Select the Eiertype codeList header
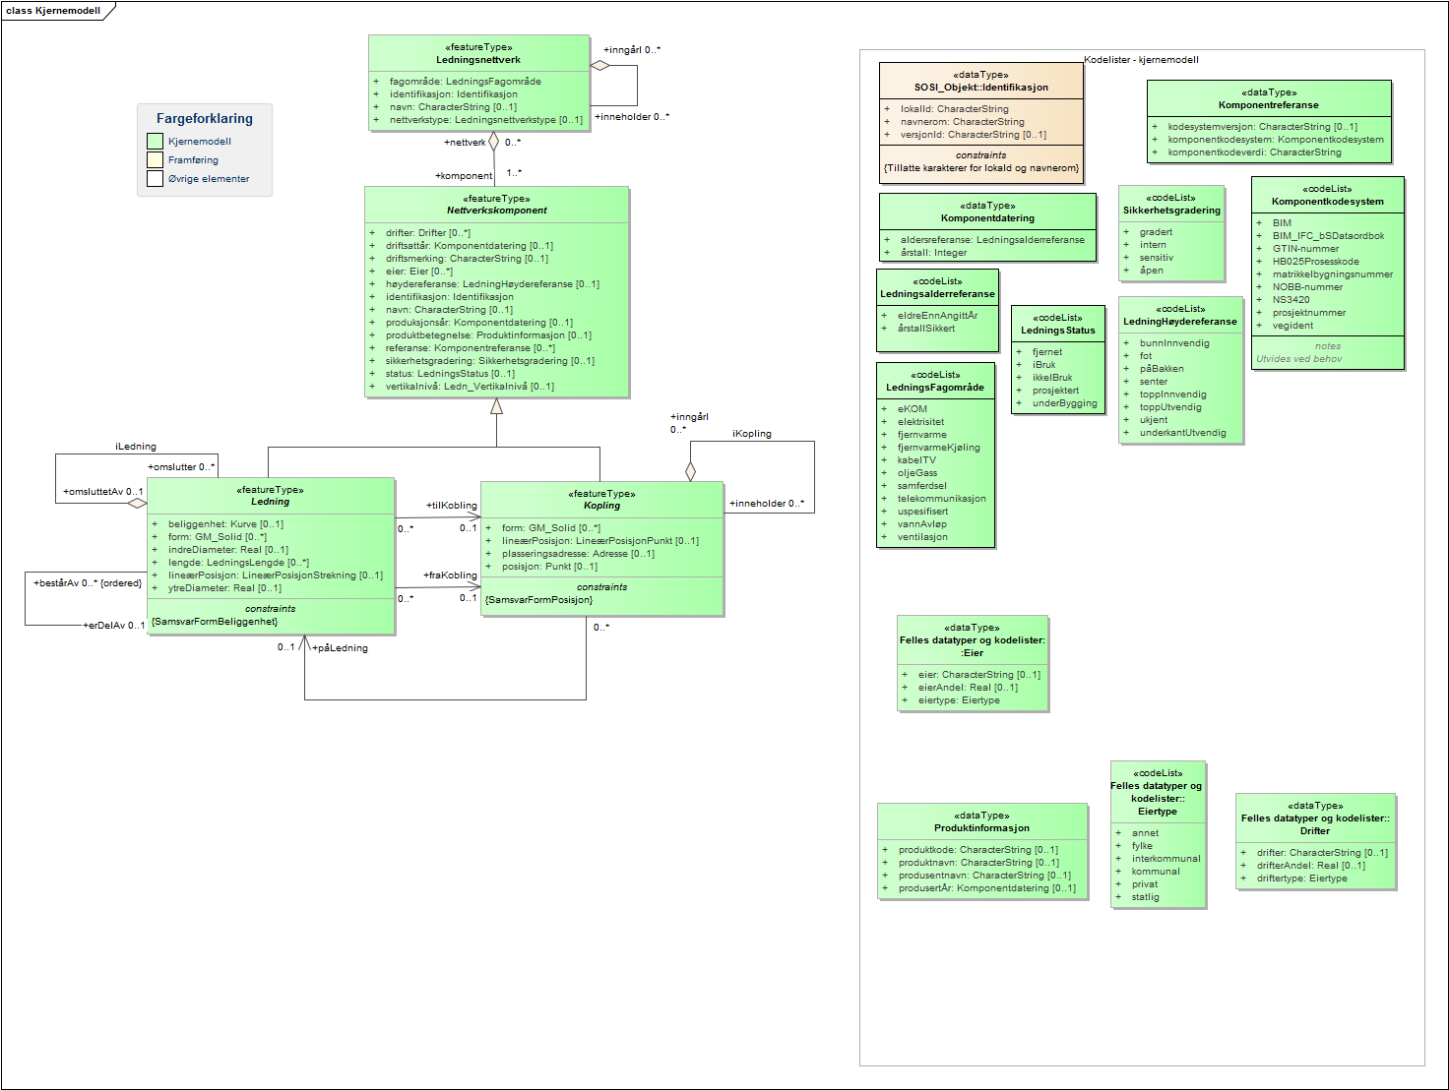Screen dimensions: 1449x1090 [x=1158, y=792]
